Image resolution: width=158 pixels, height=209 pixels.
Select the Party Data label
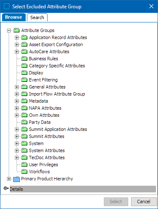40,122
